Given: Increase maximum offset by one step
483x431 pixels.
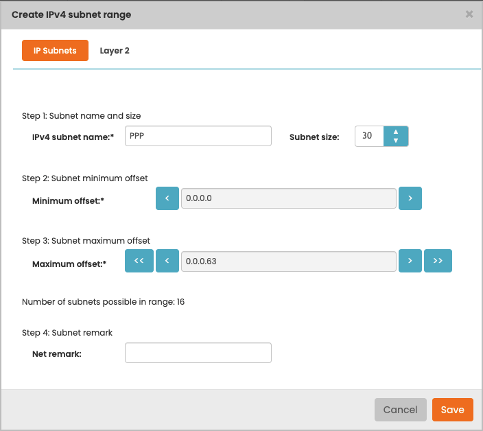Looking at the screenshot, I should [x=410, y=261].
